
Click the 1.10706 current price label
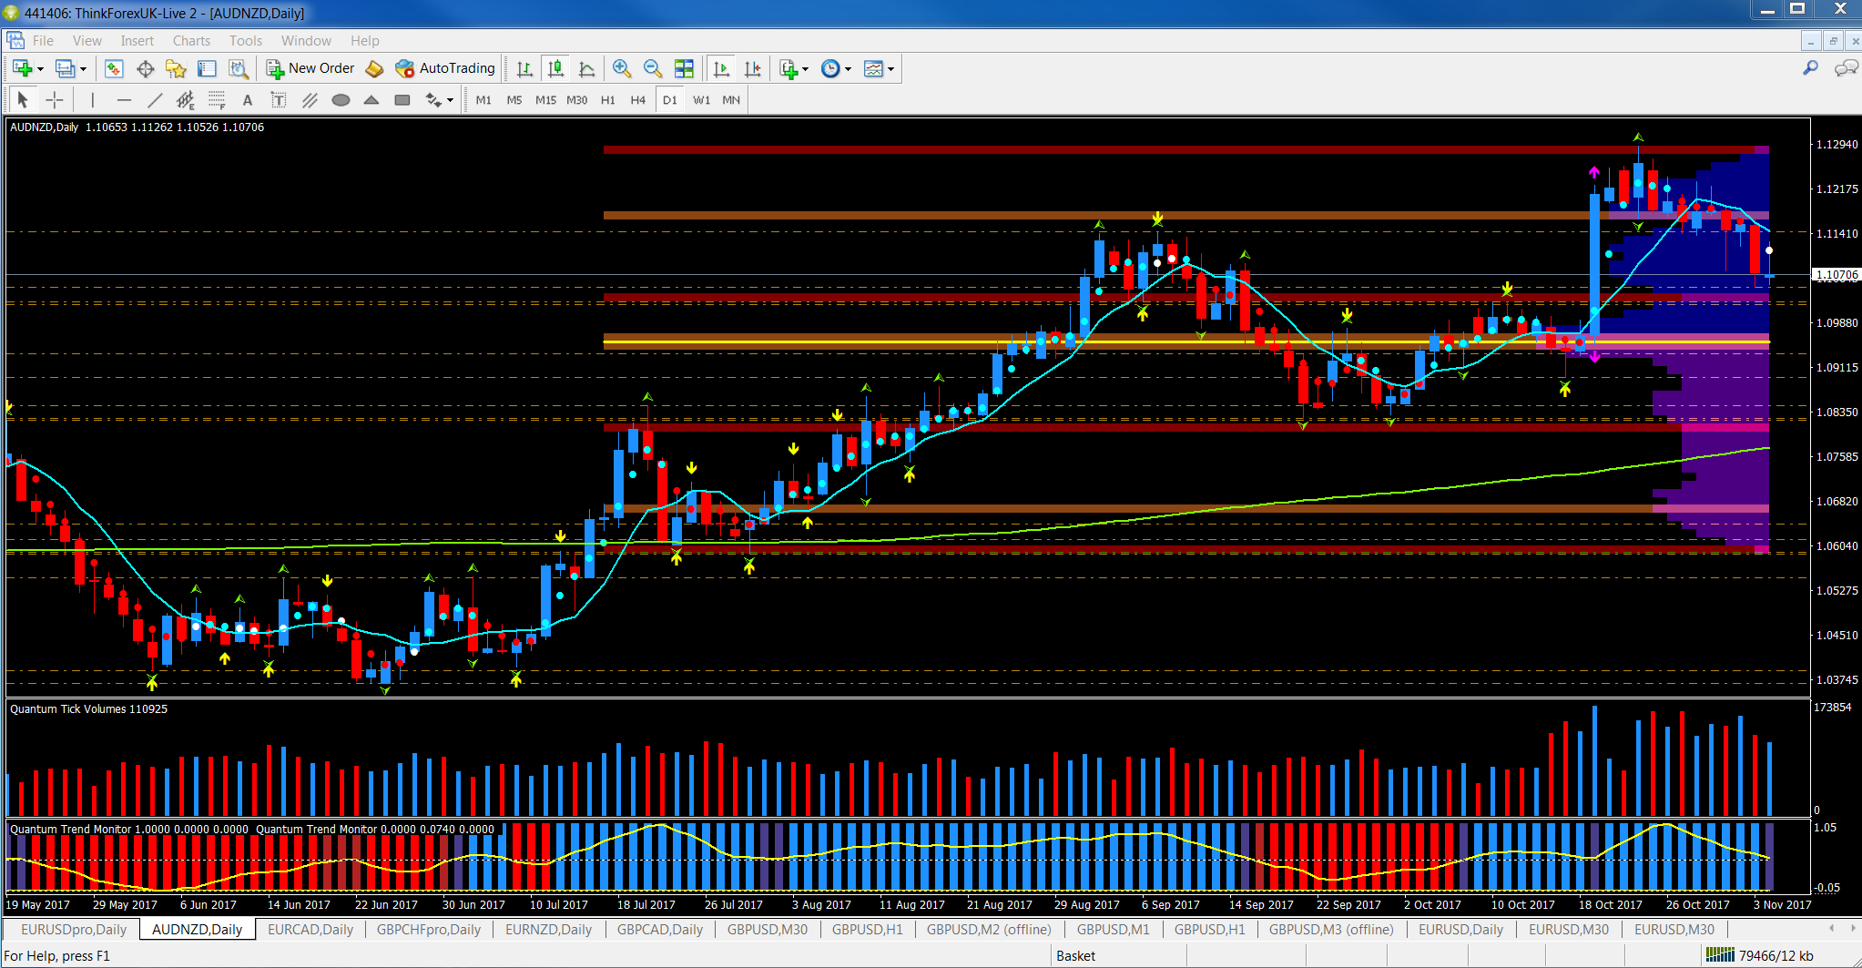coord(1837,275)
